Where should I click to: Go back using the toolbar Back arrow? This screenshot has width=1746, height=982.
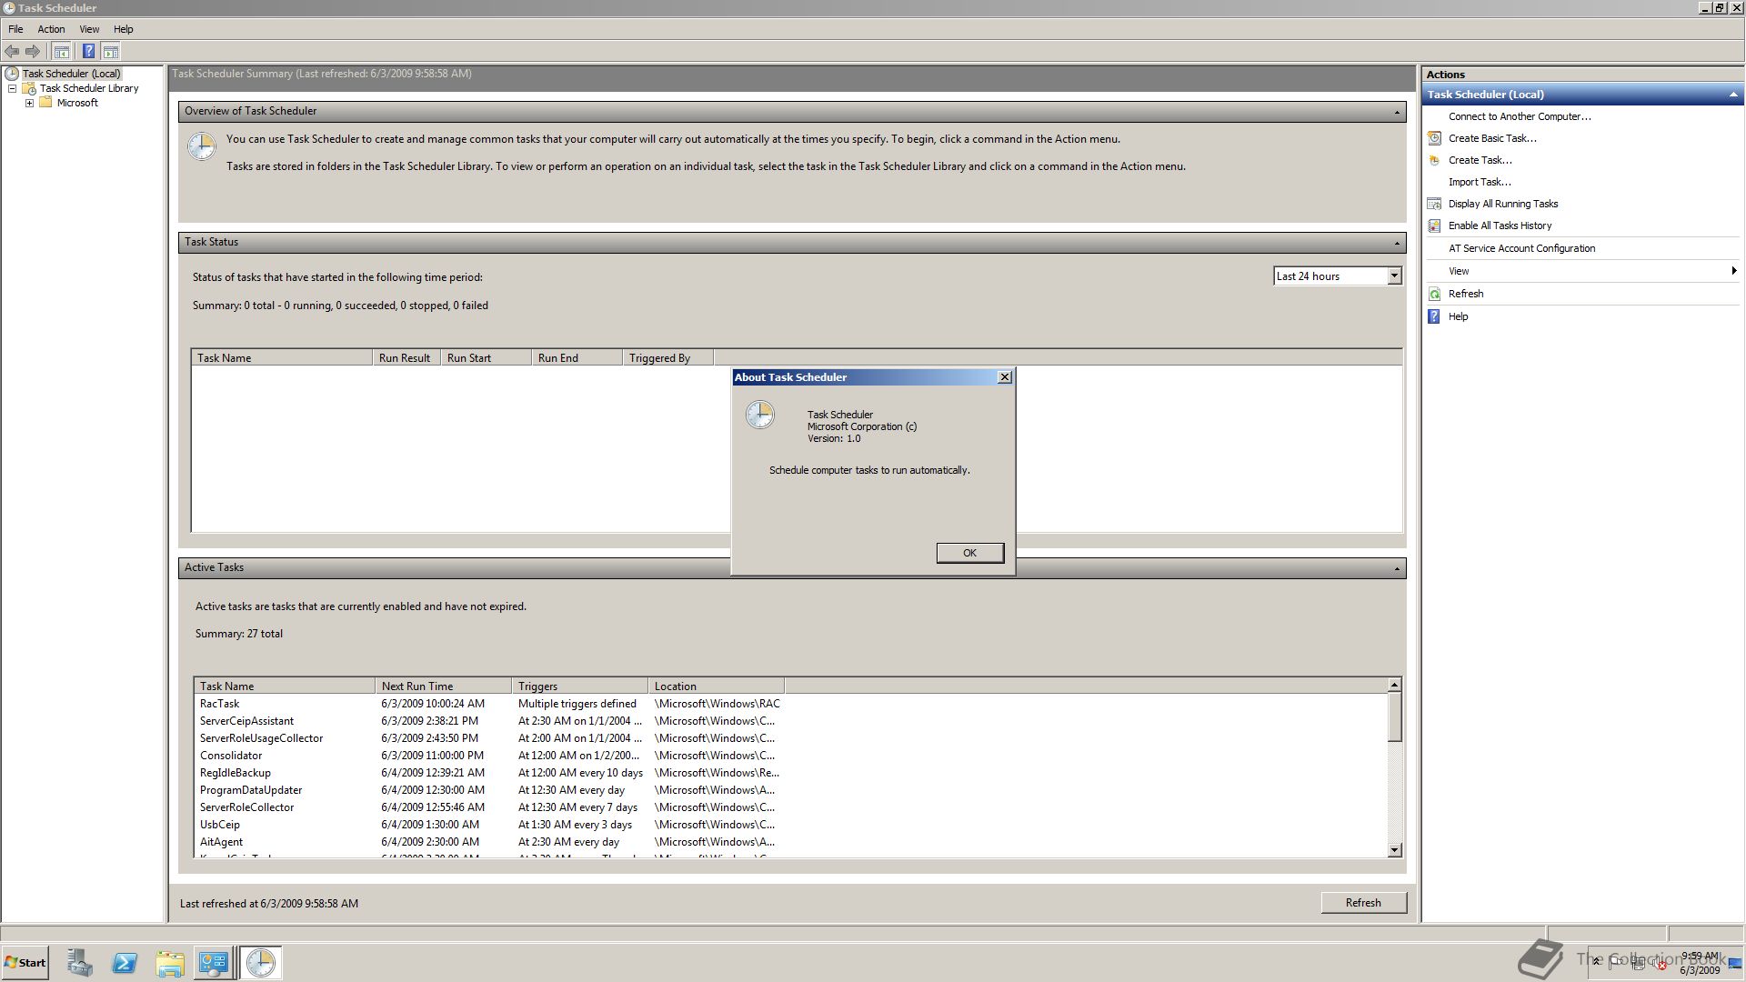point(12,52)
